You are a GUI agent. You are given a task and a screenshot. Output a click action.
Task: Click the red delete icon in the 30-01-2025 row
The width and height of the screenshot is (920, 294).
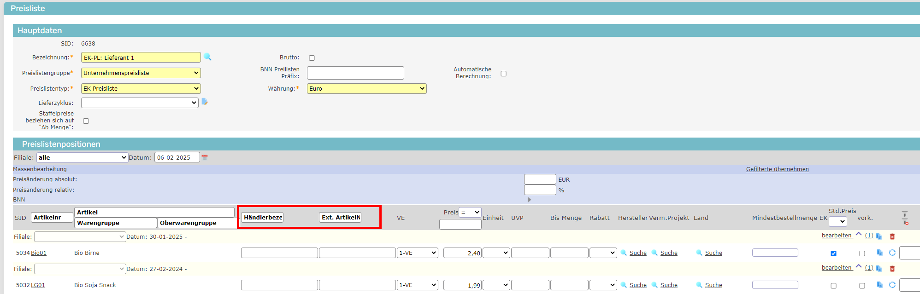click(x=892, y=236)
